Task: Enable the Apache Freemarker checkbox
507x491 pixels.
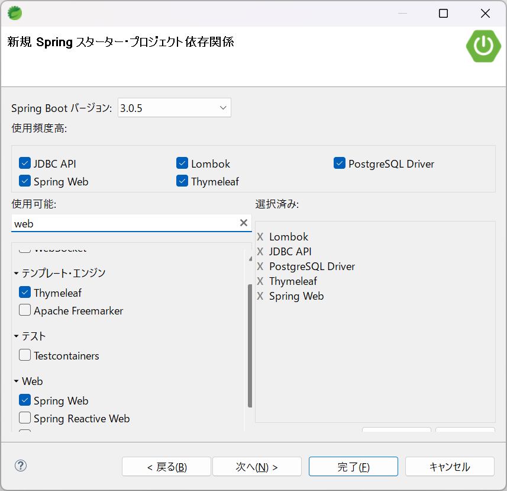Action: [x=25, y=310]
